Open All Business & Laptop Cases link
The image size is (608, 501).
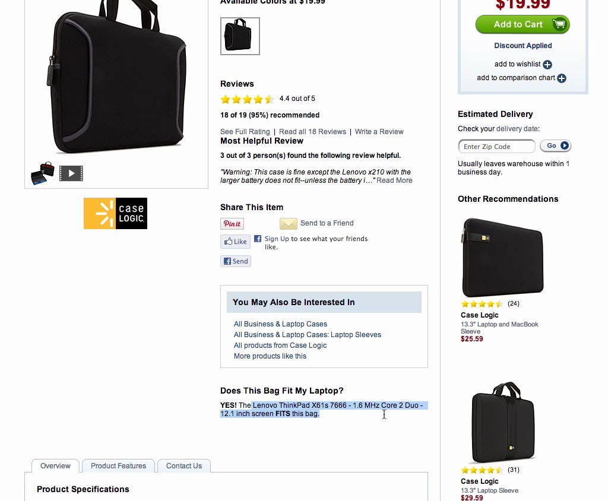pos(280,324)
